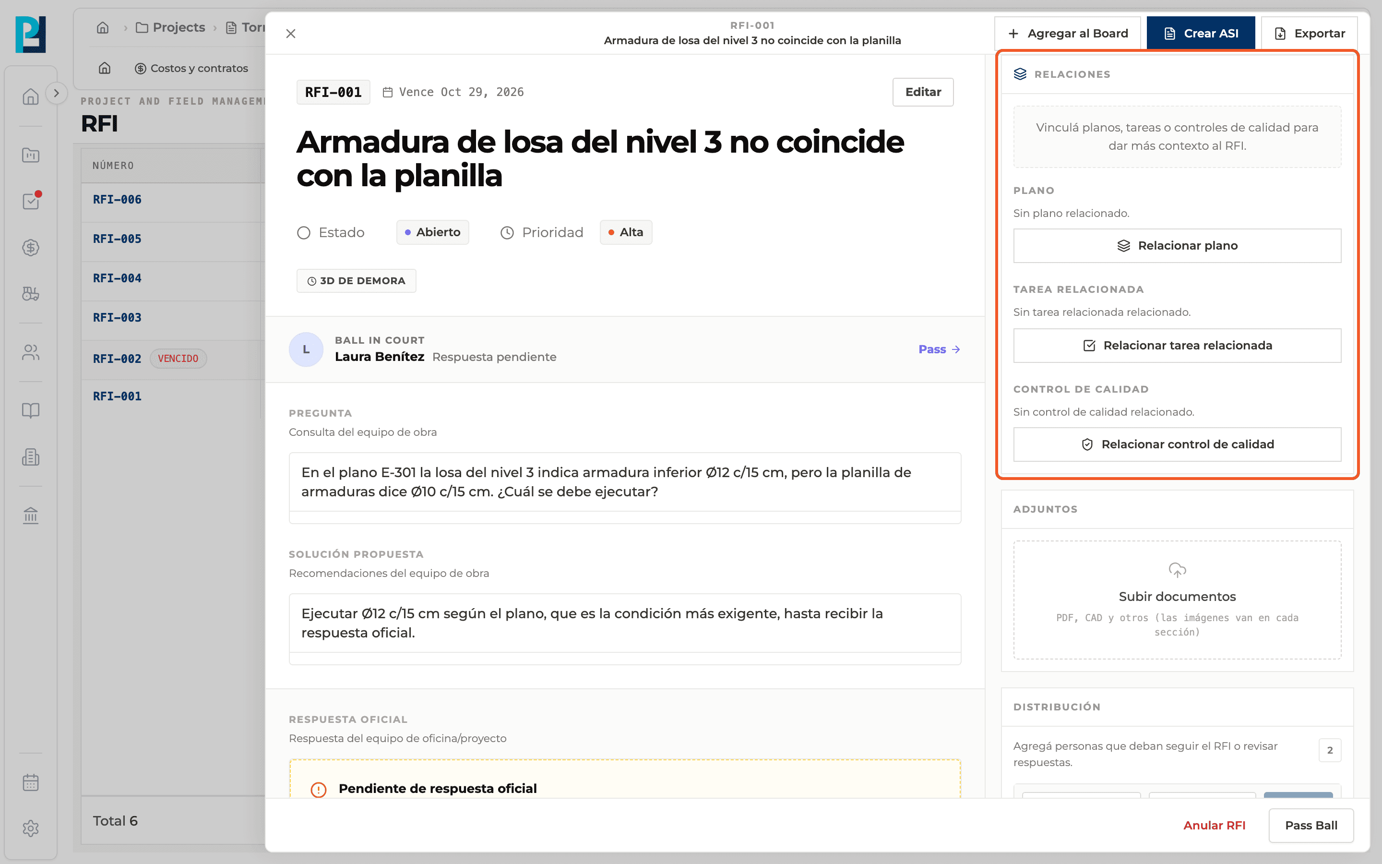Open the building documents icon in the sidebar

pos(30,456)
